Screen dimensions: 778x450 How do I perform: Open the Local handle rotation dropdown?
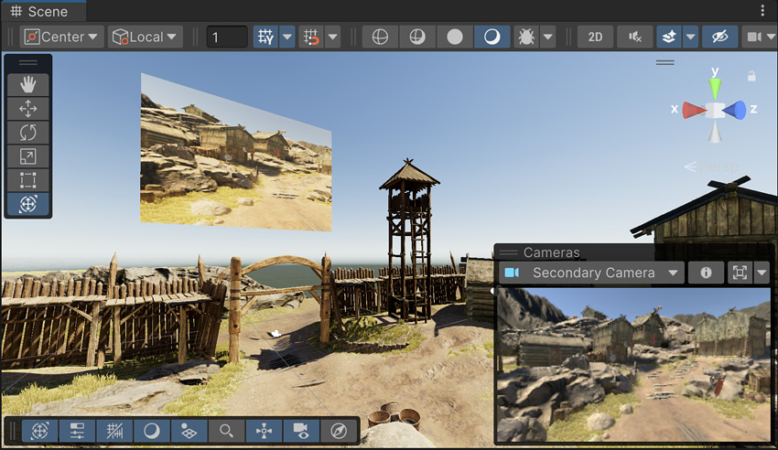tap(146, 37)
